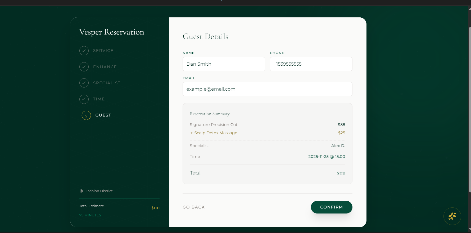Click the page vertical scrollbar

[x=470, y=109]
